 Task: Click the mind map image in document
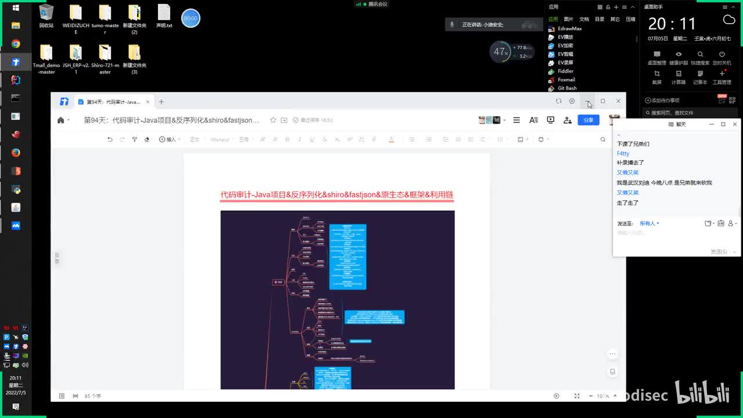[x=337, y=300]
